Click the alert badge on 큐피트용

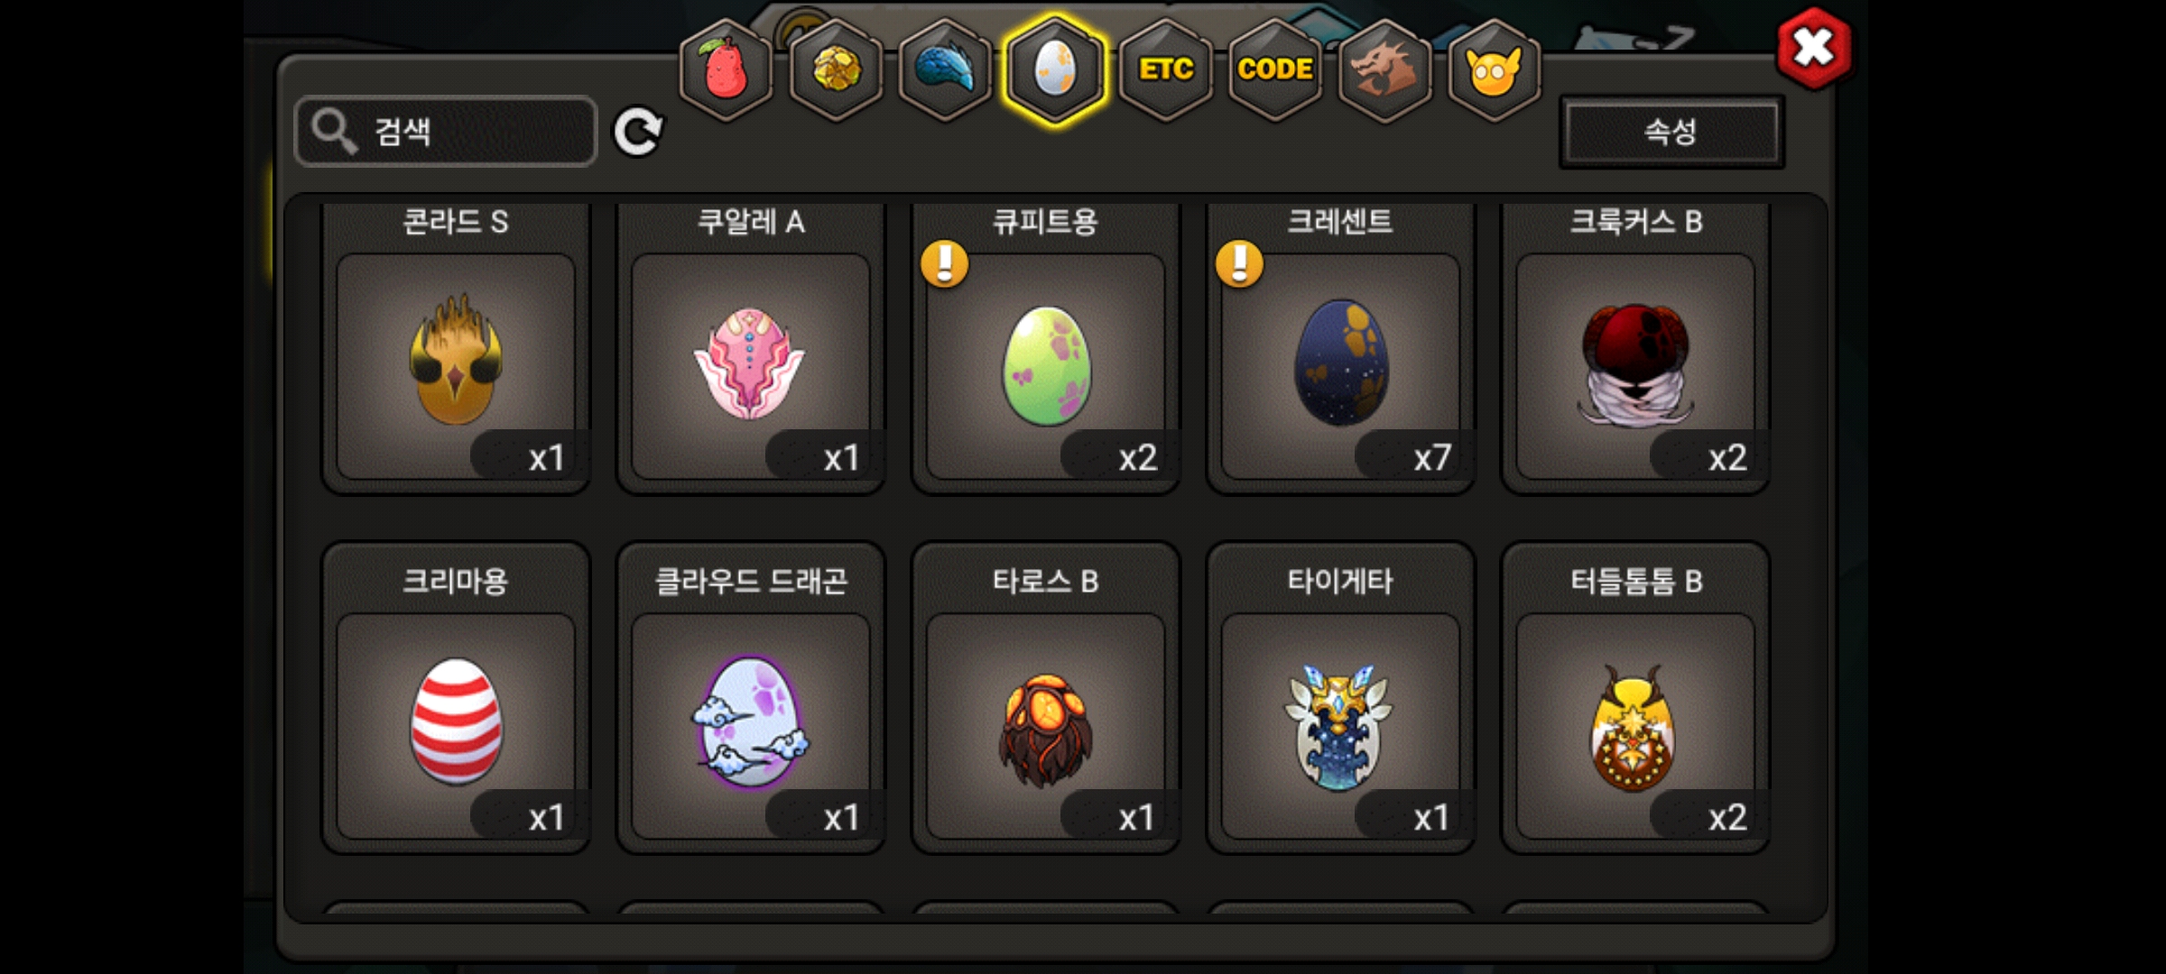[x=944, y=263]
